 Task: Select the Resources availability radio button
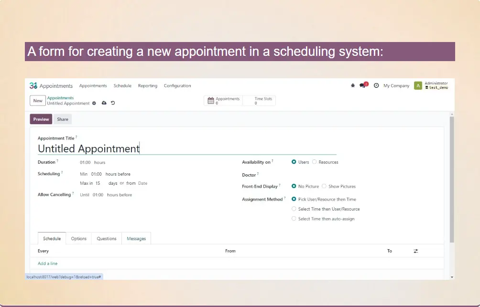pos(315,162)
